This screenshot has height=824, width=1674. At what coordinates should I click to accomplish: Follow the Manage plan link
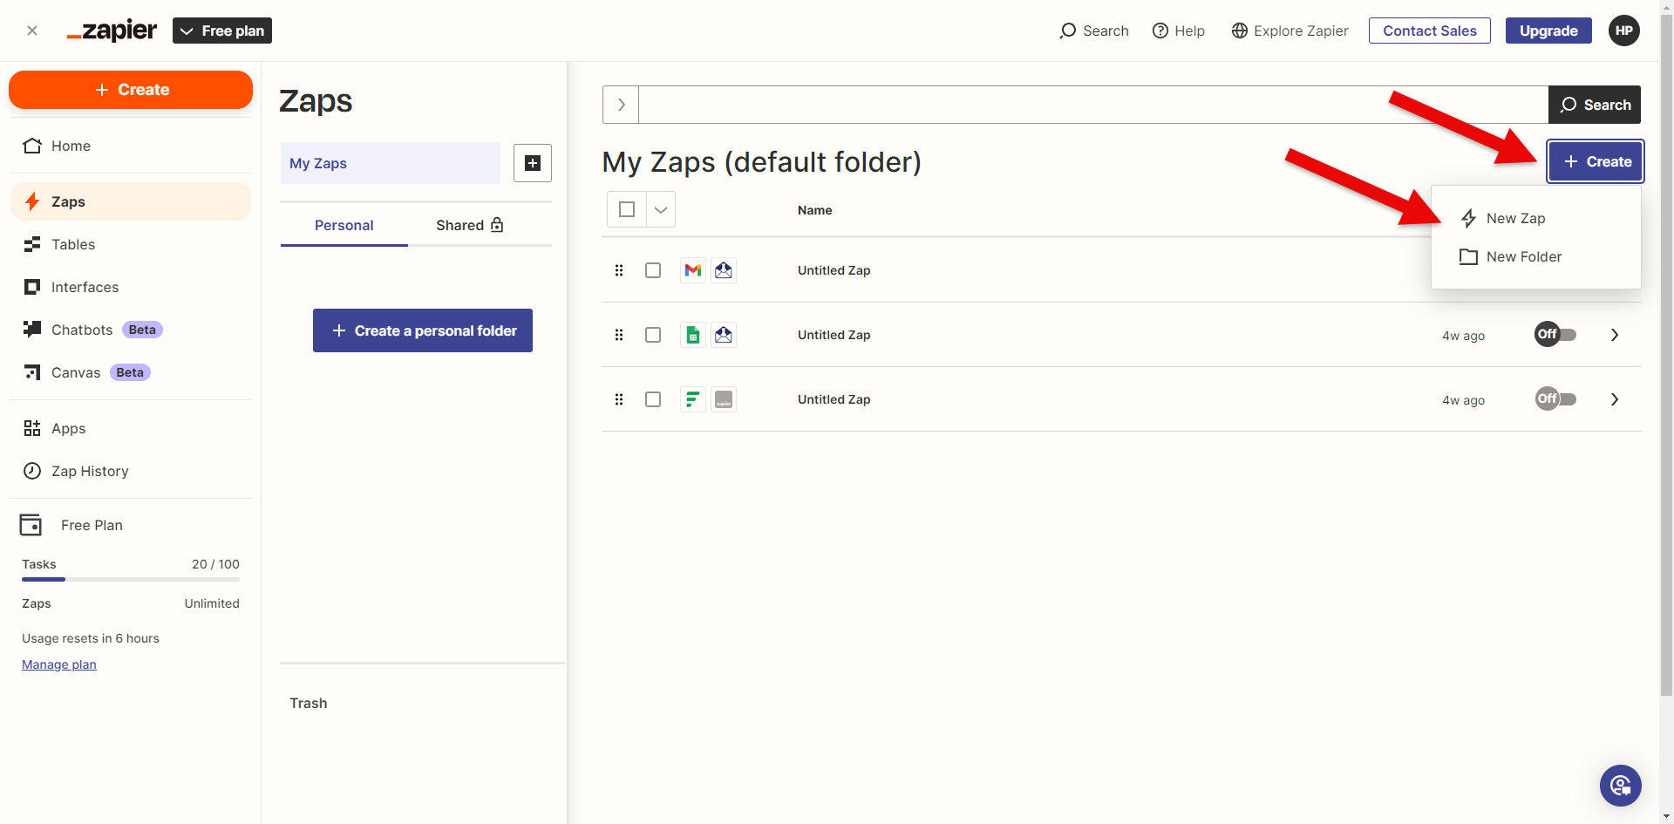tap(59, 664)
